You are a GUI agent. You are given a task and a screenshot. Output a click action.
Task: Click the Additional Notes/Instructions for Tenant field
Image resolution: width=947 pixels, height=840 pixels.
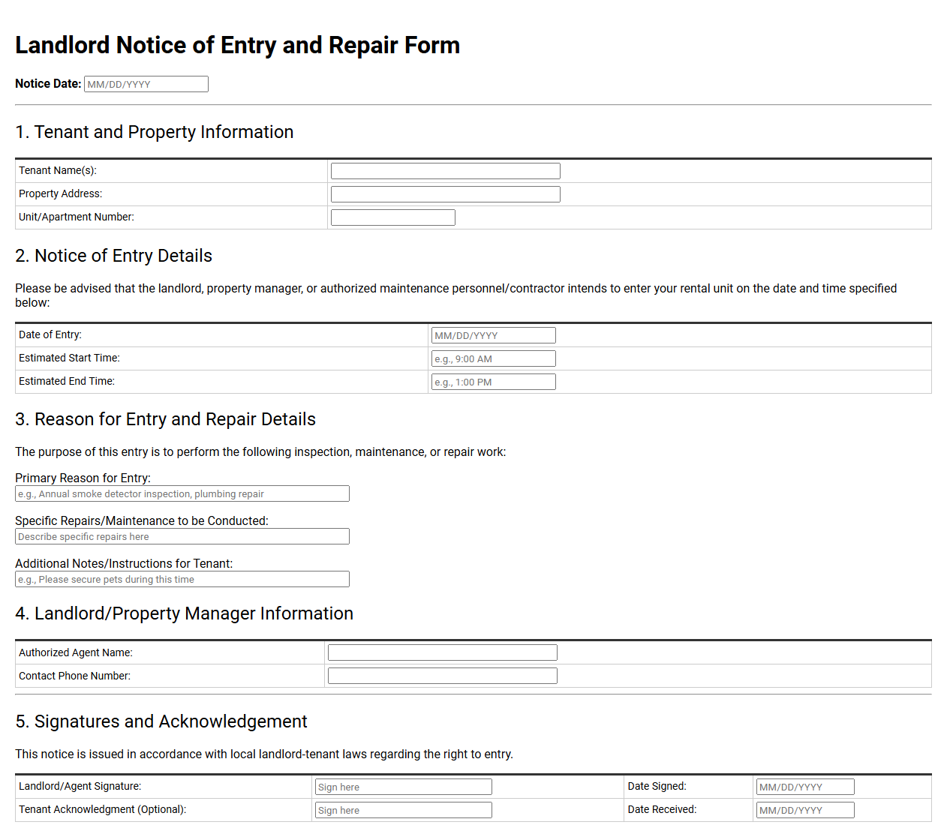tap(182, 579)
